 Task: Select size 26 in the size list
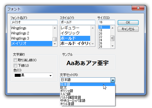tap(104, 43)
